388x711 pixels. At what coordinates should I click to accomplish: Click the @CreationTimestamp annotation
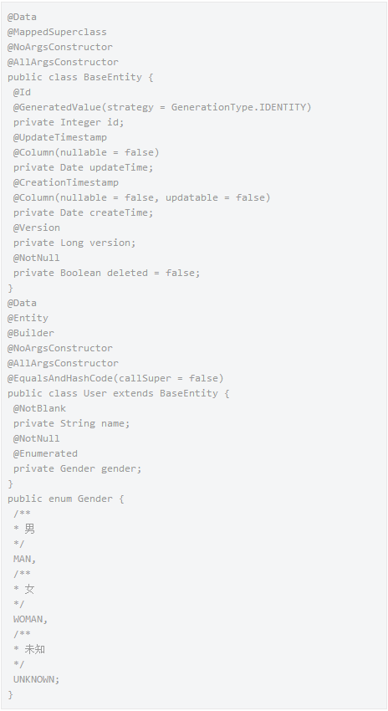click(x=66, y=182)
